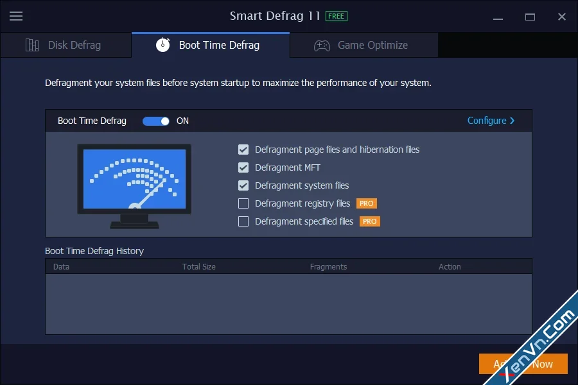Image resolution: width=578 pixels, height=385 pixels.
Task: Click the orange Activate Now button
Action: [x=523, y=364]
